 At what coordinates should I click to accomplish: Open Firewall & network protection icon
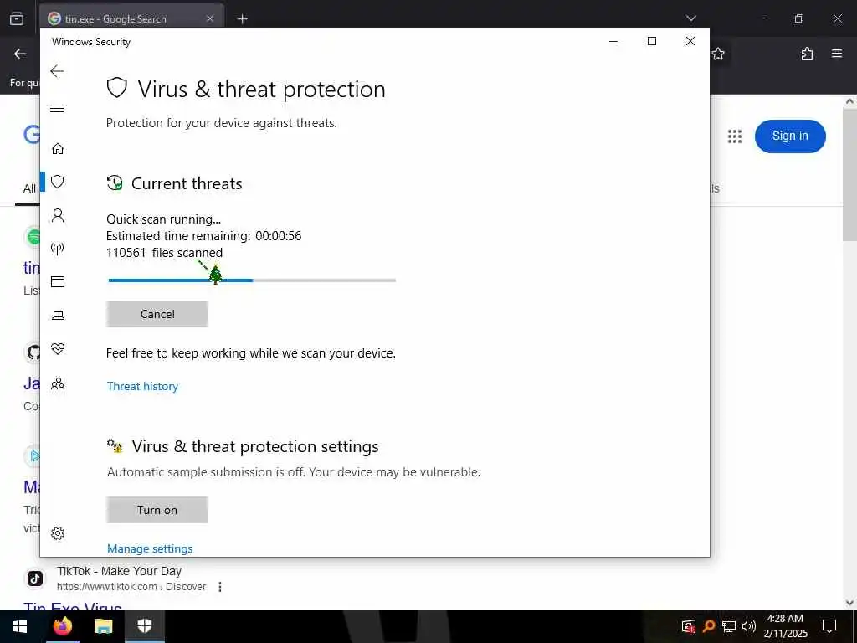click(58, 249)
